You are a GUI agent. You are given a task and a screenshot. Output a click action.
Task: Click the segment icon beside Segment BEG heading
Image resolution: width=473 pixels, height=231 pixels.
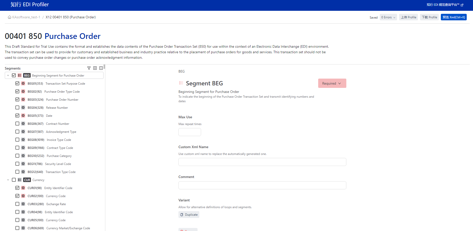click(181, 83)
